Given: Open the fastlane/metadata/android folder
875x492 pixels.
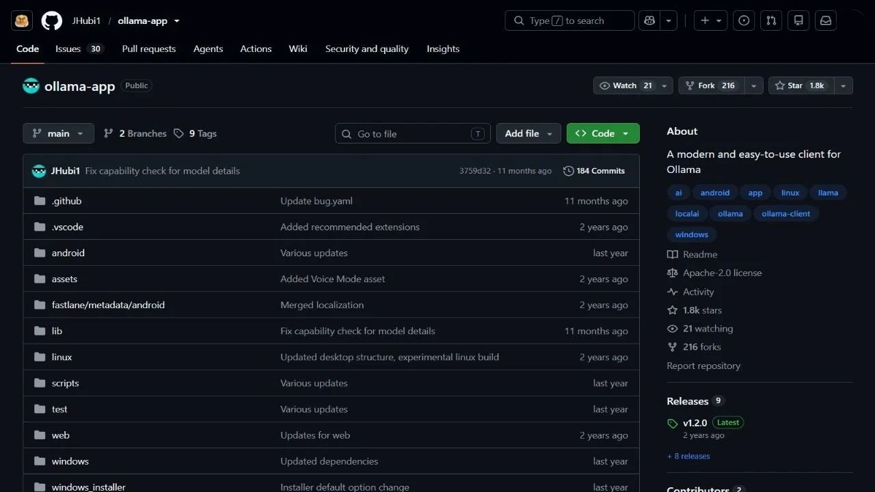Looking at the screenshot, I should [108, 305].
